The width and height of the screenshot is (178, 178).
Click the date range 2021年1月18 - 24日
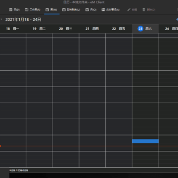[23, 20]
